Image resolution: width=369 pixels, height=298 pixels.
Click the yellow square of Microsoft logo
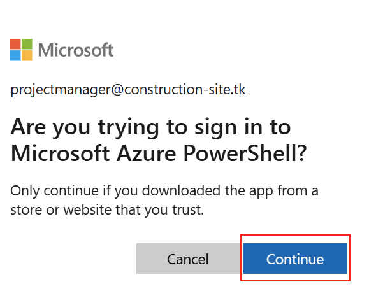click(x=27, y=55)
